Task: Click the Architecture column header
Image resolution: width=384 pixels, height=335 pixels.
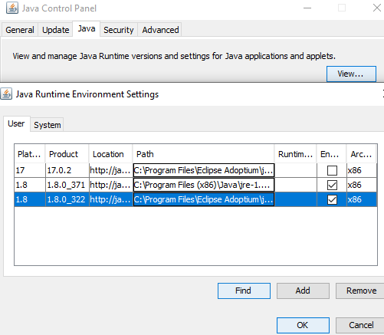Action: coord(361,154)
